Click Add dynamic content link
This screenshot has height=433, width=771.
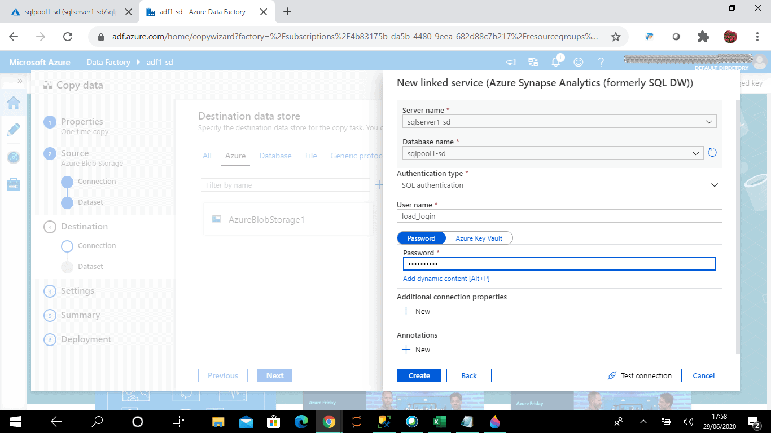446,279
